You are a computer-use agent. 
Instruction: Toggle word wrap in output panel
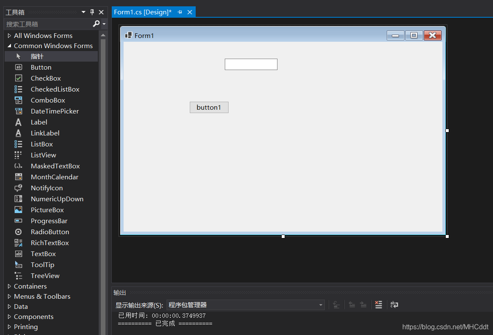394,305
